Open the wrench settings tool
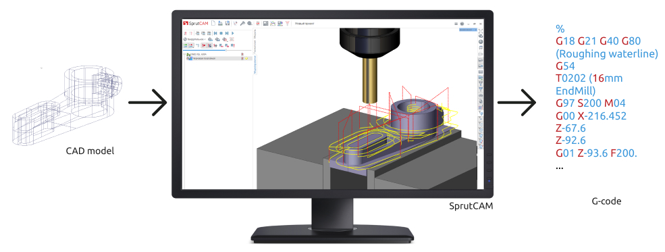 click(242, 24)
